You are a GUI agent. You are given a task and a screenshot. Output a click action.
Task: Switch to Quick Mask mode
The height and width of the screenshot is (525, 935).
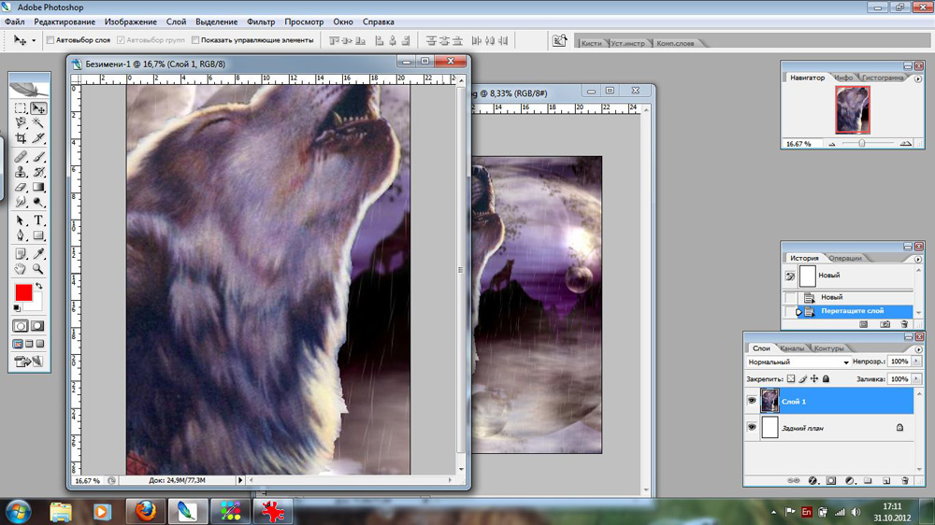click(37, 326)
